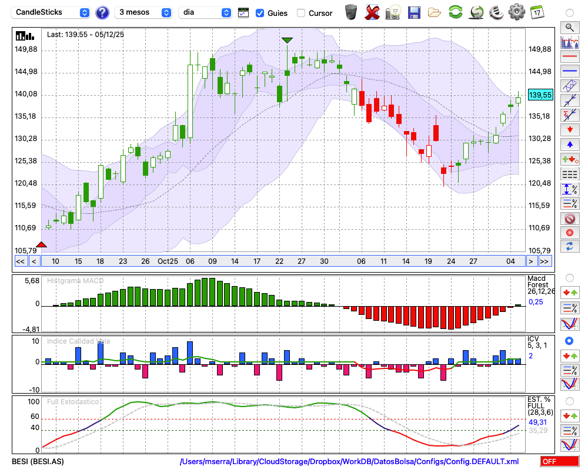Click the Config.DEFAULT.xml file path link
588x470 pixels.
[349, 461]
